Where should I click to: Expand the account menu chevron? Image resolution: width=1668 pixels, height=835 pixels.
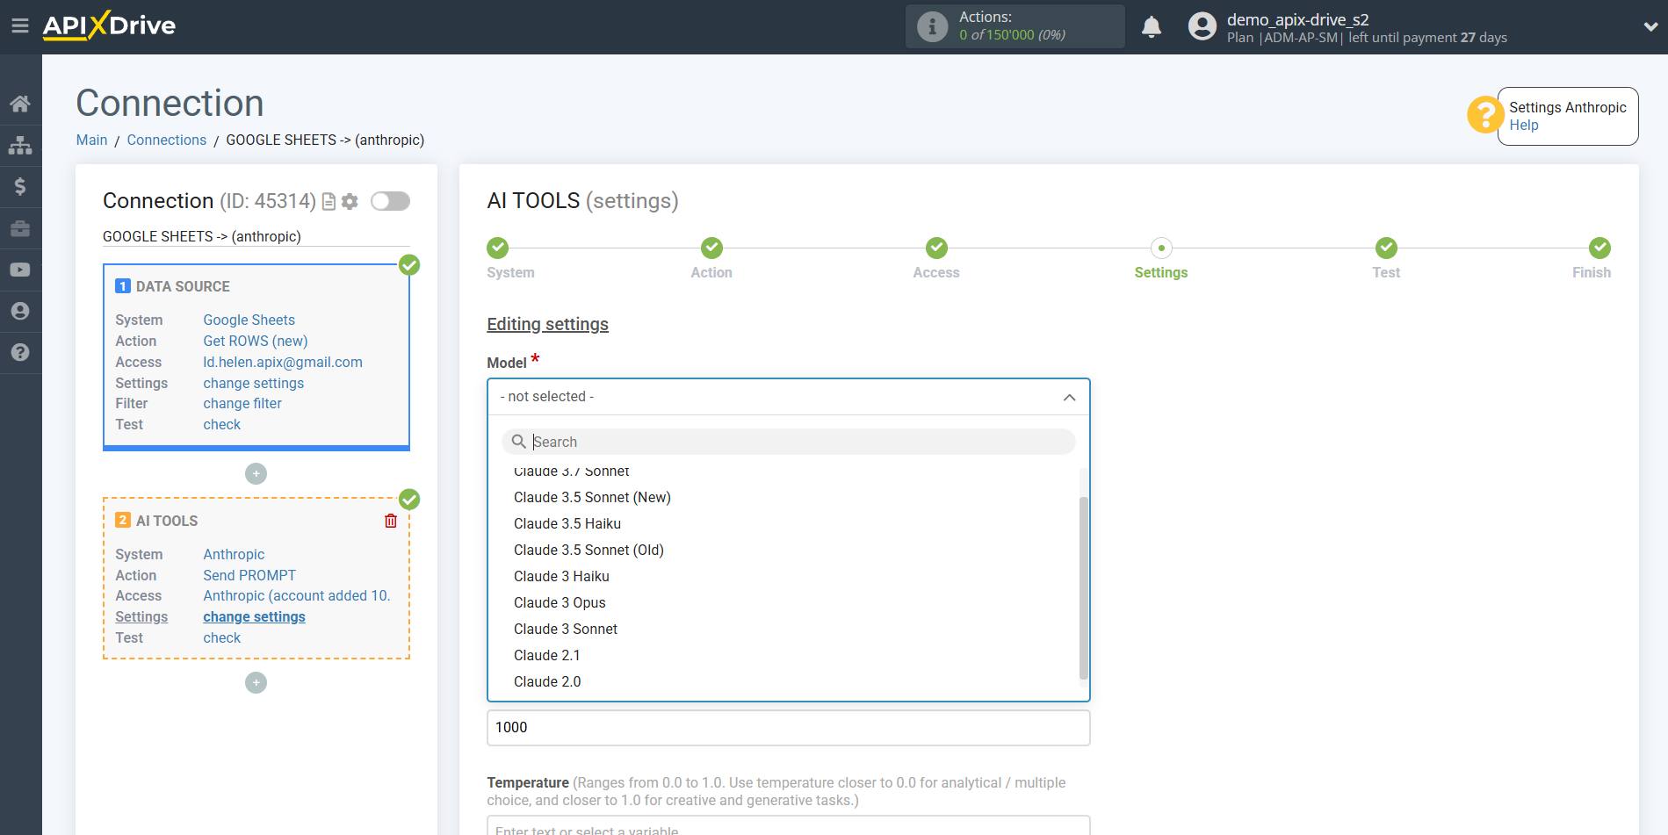(1650, 26)
